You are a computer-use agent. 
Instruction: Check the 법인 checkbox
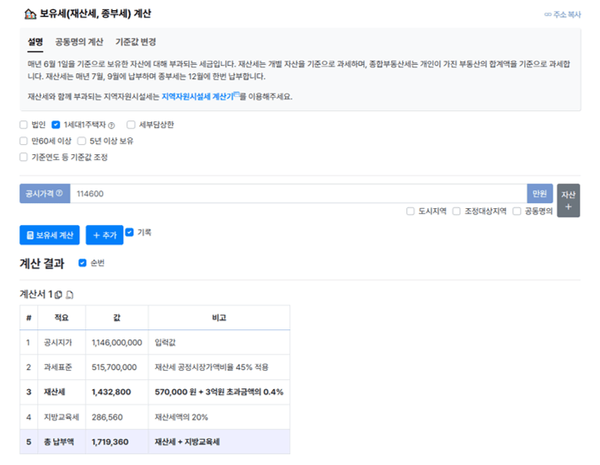coord(24,125)
